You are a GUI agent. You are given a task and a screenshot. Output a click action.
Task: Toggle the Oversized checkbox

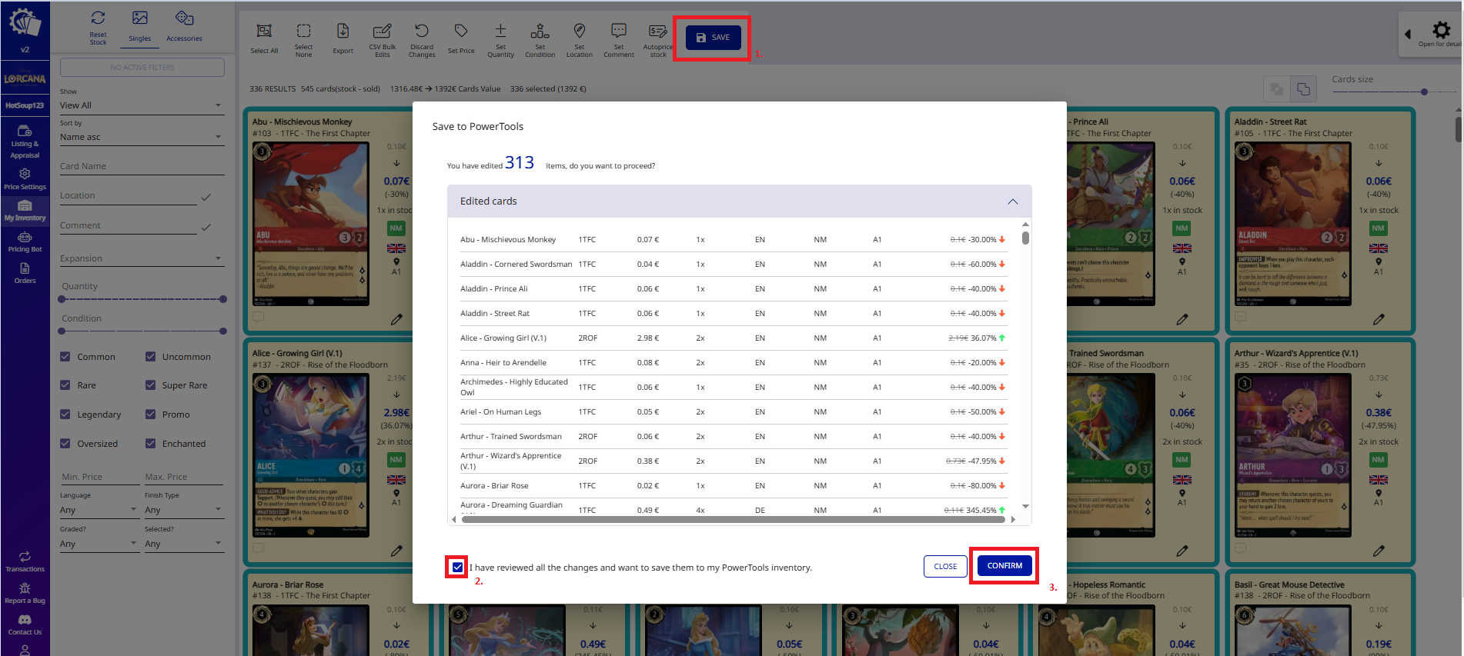coord(65,444)
